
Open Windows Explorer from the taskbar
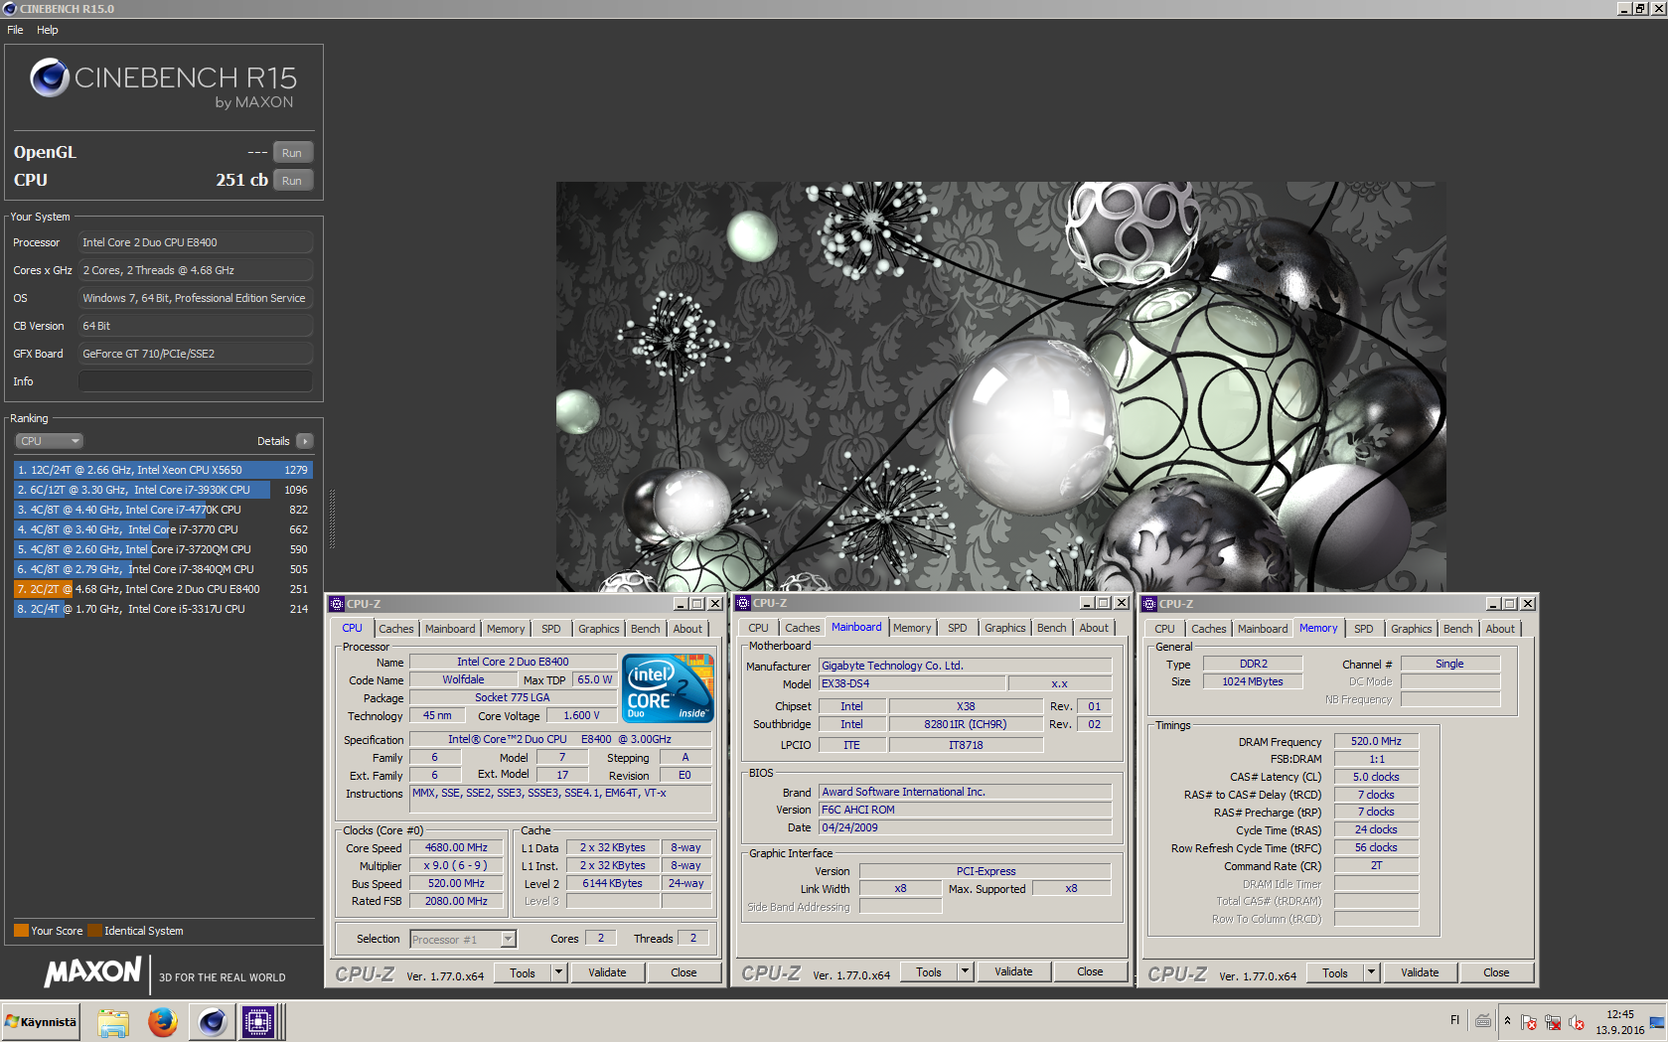click(112, 1022)
